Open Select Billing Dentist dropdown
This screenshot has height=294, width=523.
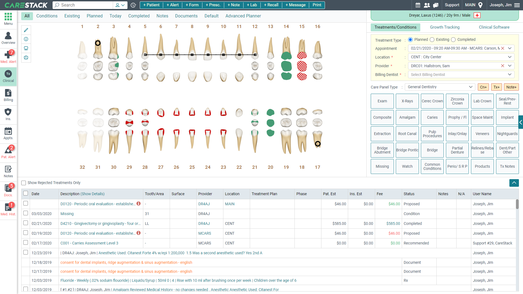click(461, 75)
